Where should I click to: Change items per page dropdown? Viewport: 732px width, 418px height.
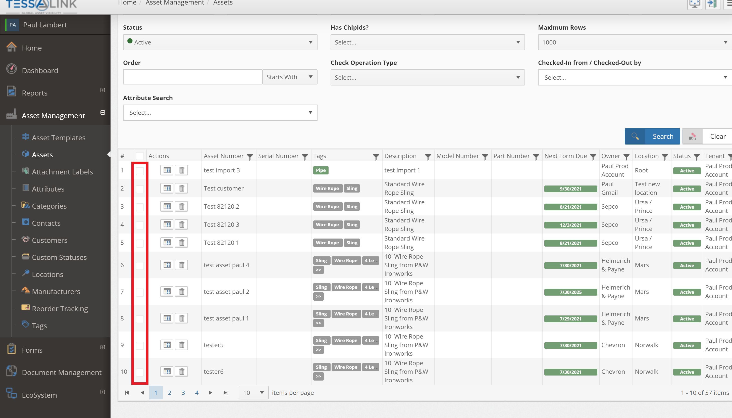[x=253, y=392]
